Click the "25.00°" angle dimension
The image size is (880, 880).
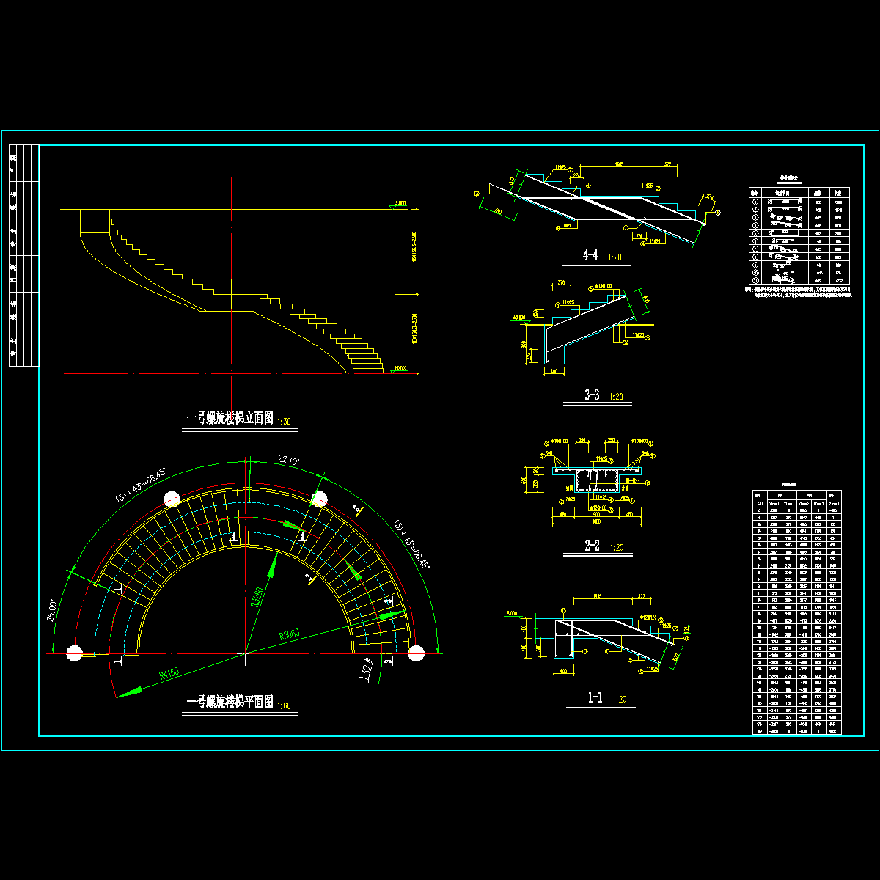[x=52, y=612]
